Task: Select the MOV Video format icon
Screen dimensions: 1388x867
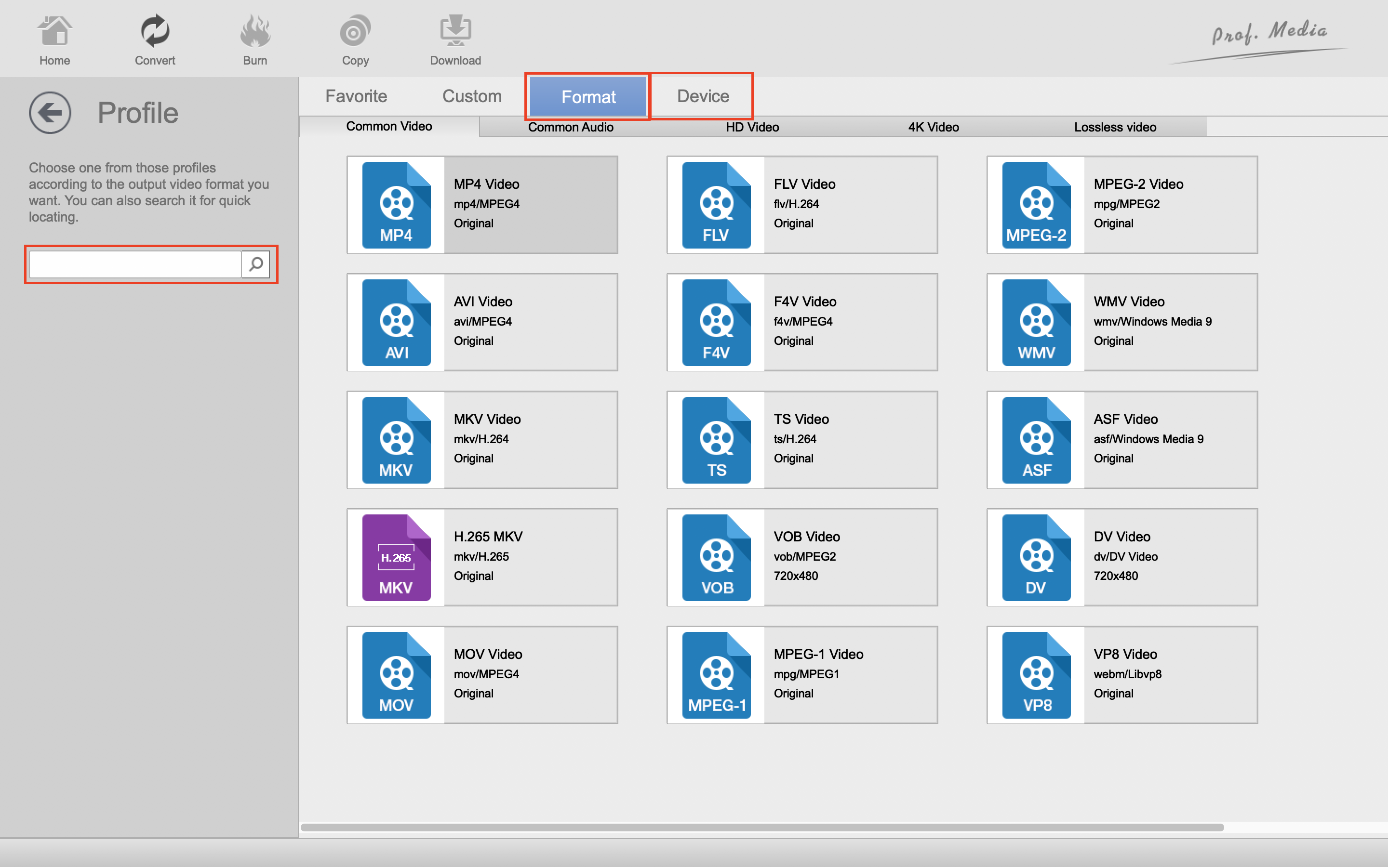Action: [396, 675]
